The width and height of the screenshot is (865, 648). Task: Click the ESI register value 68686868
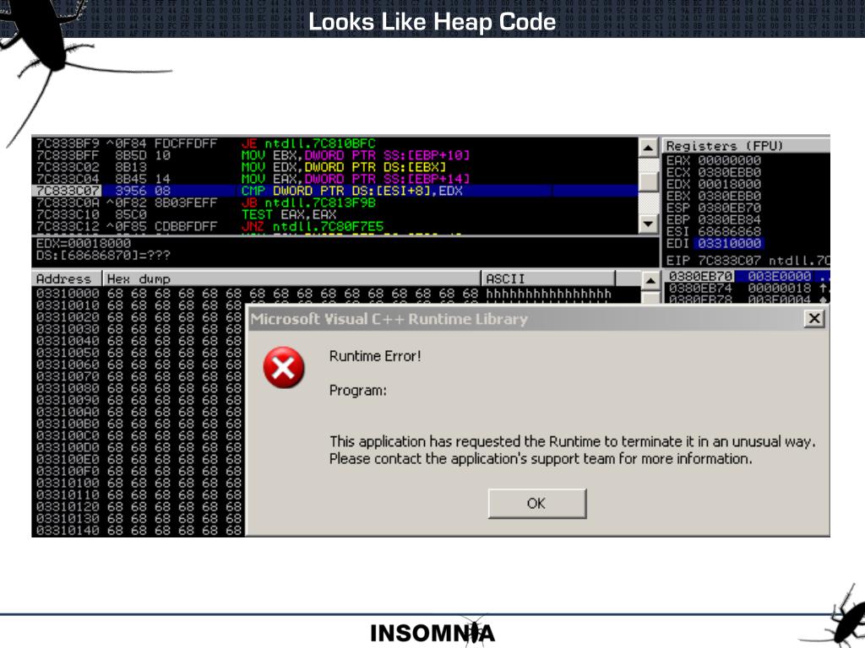[729, 231]
